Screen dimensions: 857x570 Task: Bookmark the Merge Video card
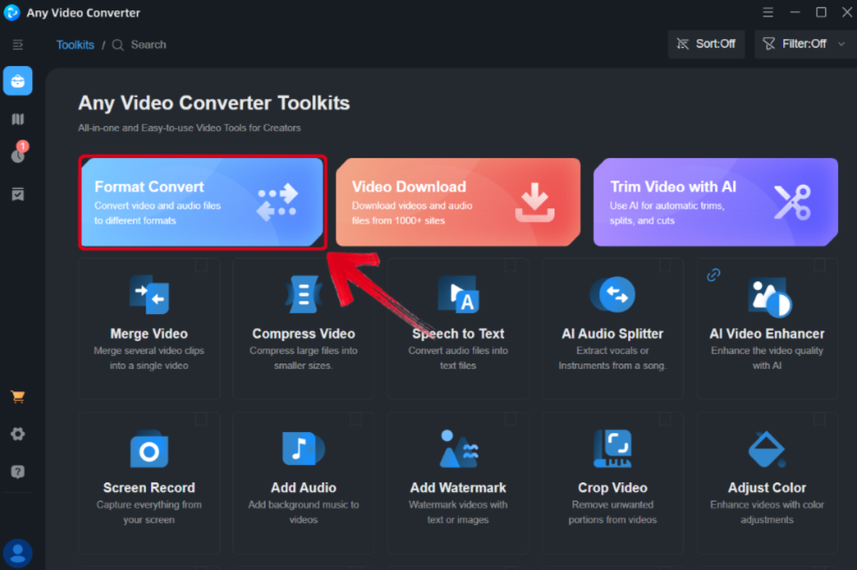(x=201, y=265)
